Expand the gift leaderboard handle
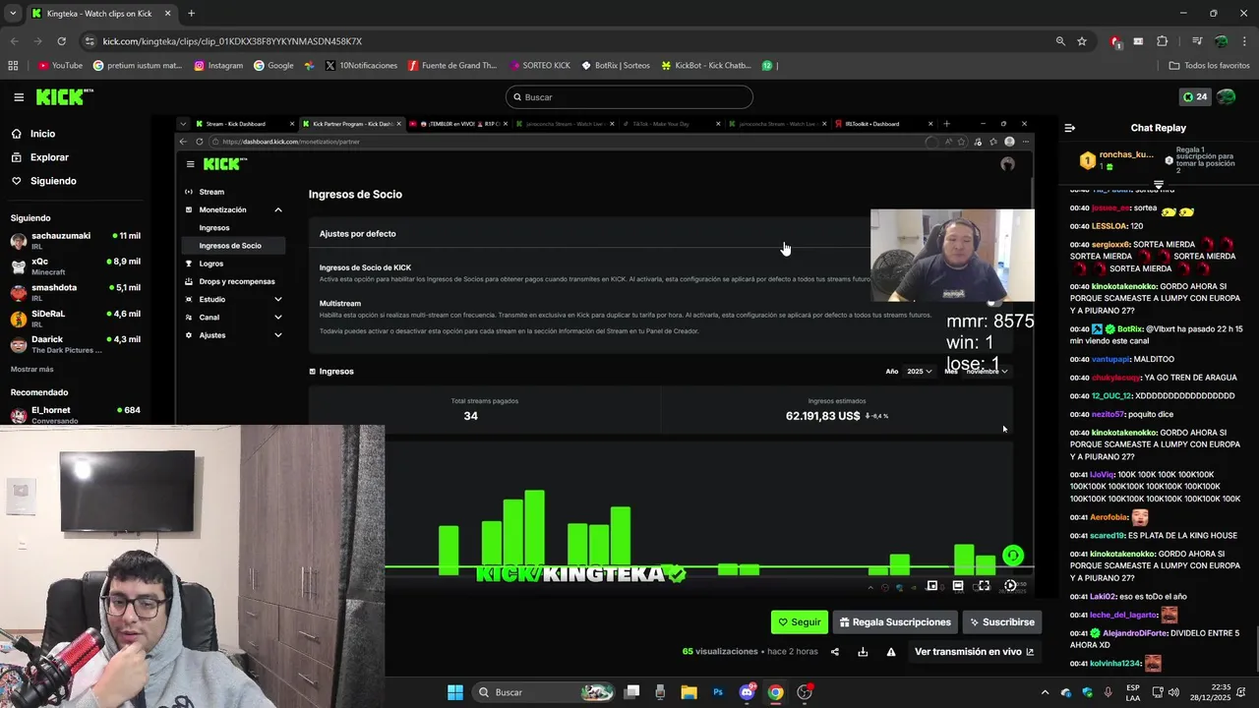 [x=1158, y=184]
